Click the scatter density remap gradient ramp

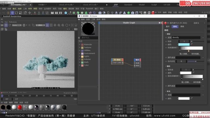pyautogui.click(x=191, y=48)
